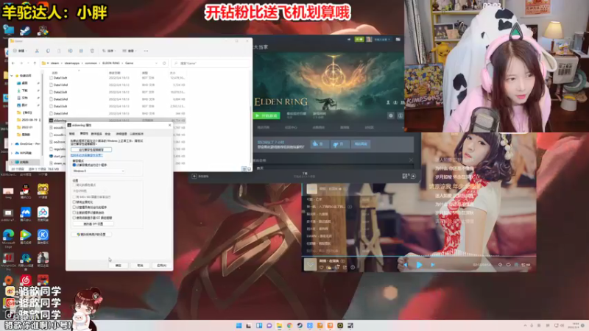Open the New item dropdown in File Explorer
The image size is (589, 331).
pyautogui.click(x=20, y=51)
